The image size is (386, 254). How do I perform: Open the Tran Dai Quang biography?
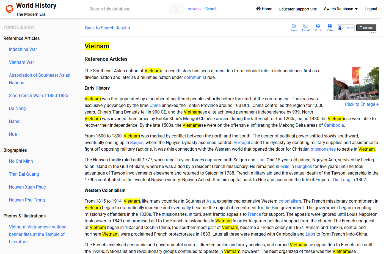coord(24,174)
